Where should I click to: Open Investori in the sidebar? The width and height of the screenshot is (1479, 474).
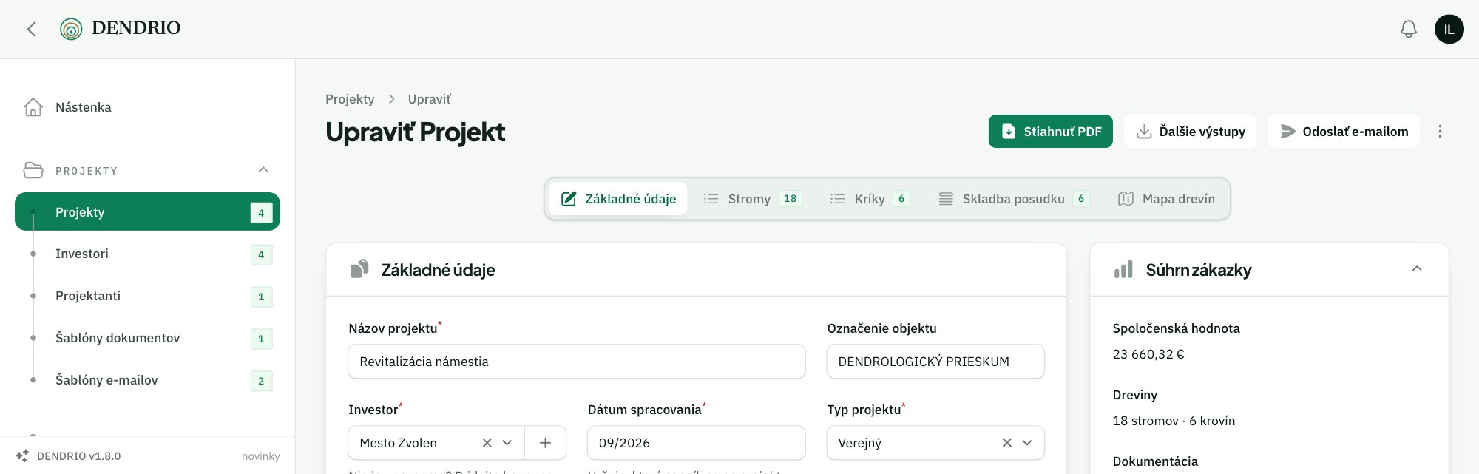[147, 254]
